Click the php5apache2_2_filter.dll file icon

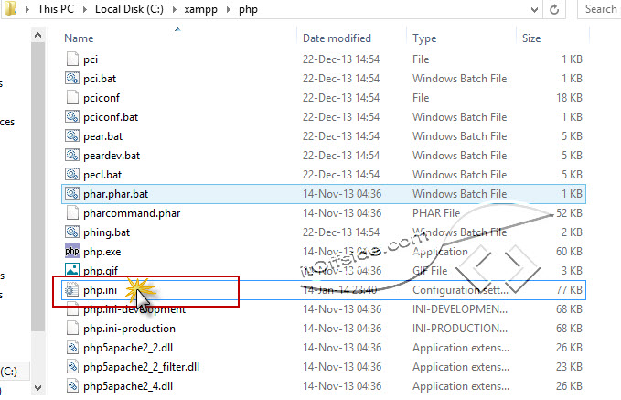[x=72, y=367]
